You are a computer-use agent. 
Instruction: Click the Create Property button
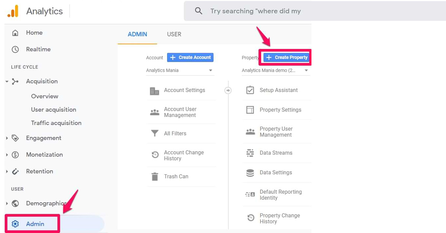point(286,58)
